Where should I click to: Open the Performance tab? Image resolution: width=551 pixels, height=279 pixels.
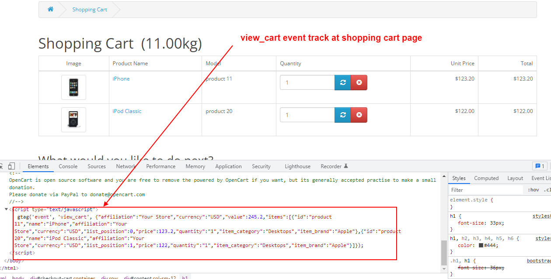pos(161,166)
